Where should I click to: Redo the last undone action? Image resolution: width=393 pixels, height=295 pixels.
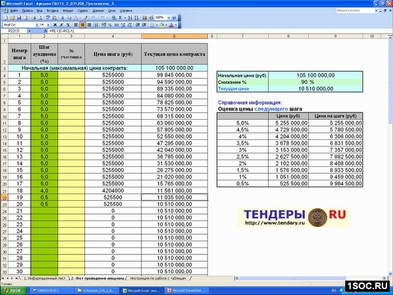click(102, 18)
